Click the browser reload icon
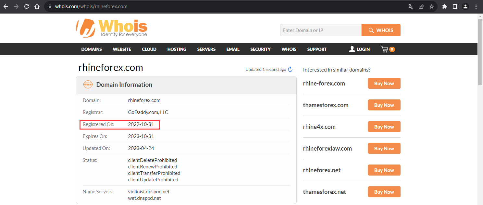The width and height of the screenshot is (483, 205). (x=27, y=6)
